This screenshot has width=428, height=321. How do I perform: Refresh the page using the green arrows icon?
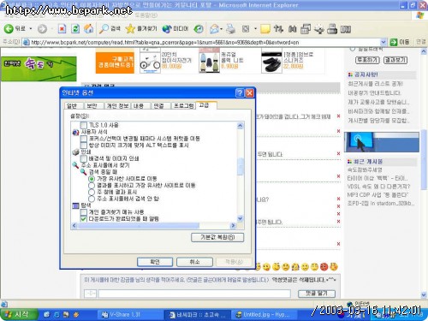pyautogui.click(x=75, y=29)
